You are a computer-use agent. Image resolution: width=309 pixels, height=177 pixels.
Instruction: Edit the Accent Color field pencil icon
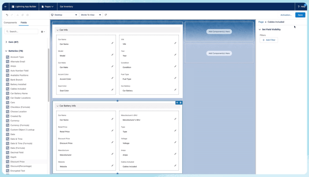pos(113,78)
